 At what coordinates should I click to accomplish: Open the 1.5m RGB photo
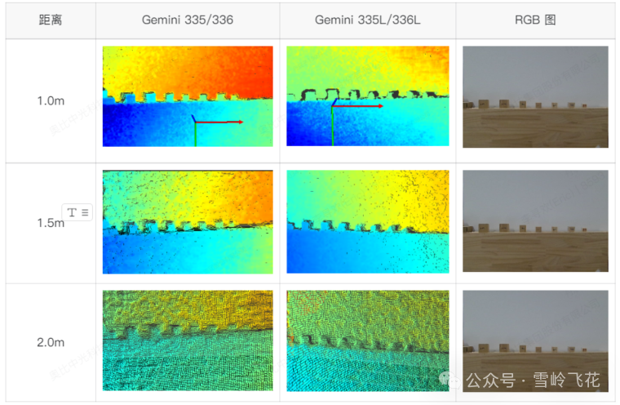click(x=535, y=221)
